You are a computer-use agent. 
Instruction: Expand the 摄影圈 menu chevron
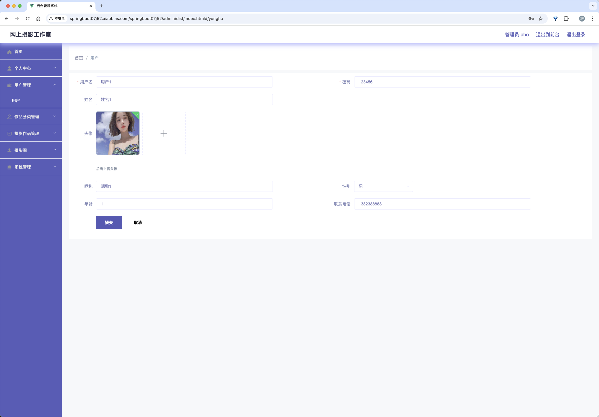pyautogui.click(x=55, y=150)
